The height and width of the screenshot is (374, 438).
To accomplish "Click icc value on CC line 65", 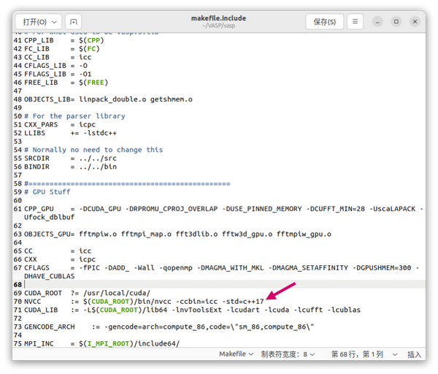I will tap(85, 251).
